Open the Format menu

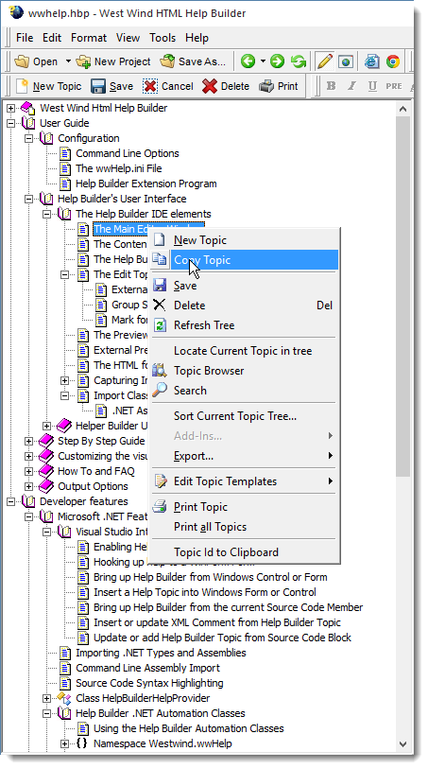coord(89,38)
